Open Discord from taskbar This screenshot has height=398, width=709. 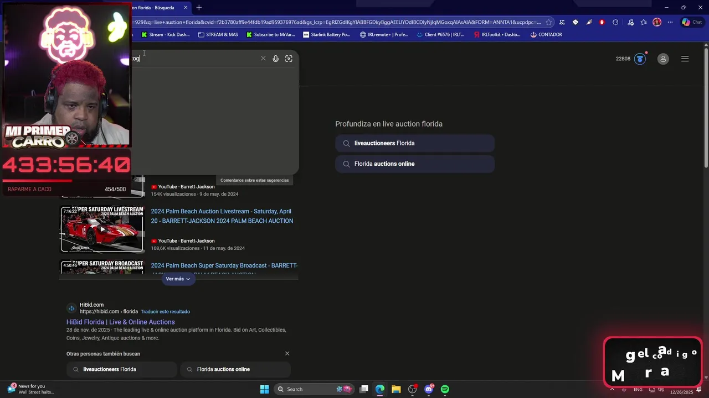tap(429, 389)
